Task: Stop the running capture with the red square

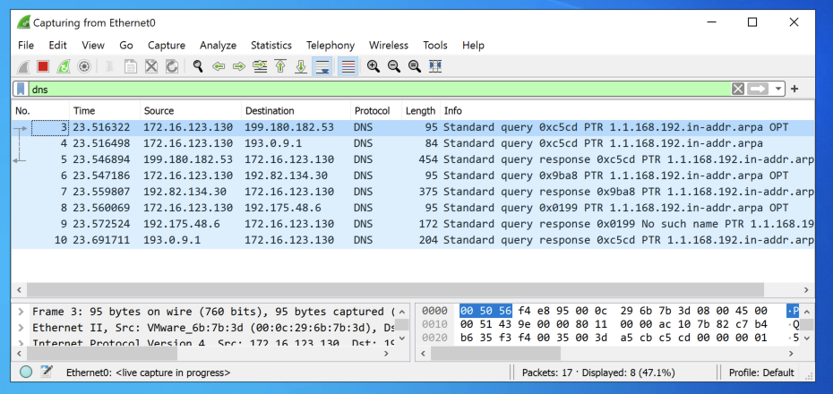Action: coord(43,66)
